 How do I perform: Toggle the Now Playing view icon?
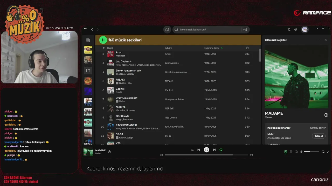coord(286,152)
